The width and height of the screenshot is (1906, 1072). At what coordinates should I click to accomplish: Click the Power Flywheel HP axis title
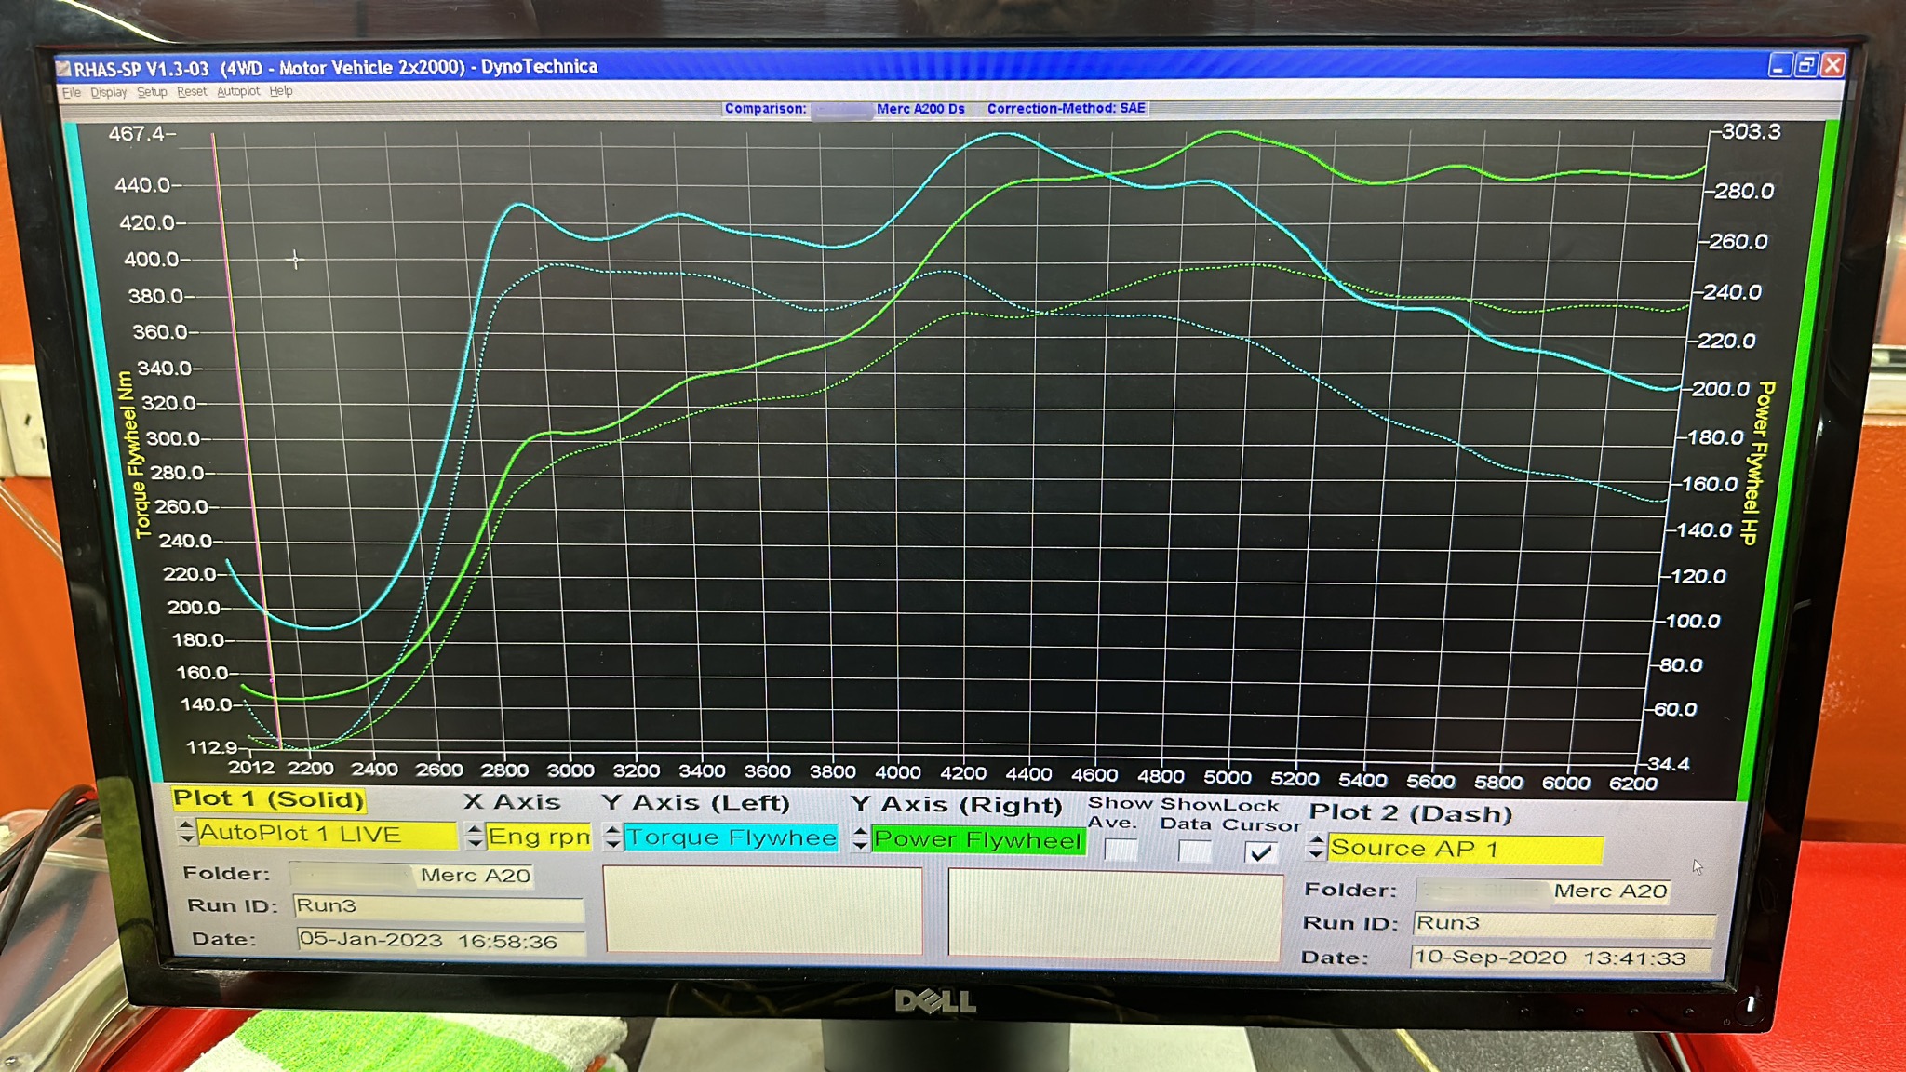point(1757,462)
